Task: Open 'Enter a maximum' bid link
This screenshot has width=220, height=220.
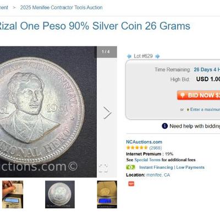Action: pos(205,109)
